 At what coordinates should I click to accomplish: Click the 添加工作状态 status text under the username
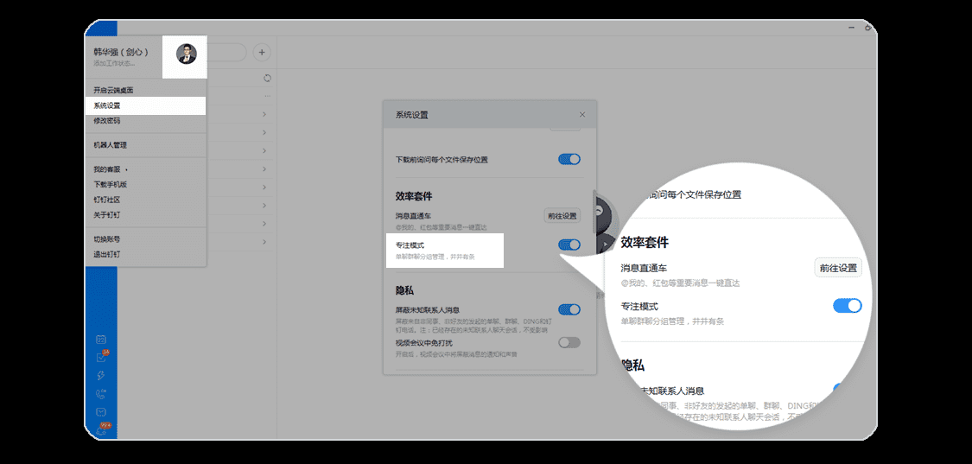point(114,63)
